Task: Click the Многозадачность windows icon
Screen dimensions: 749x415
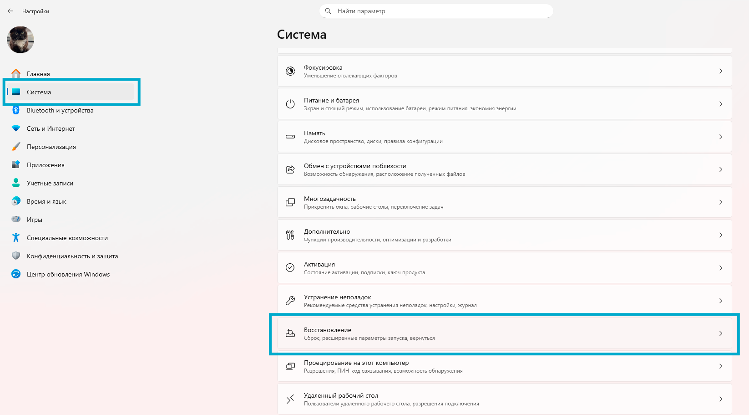Action: 290,202
